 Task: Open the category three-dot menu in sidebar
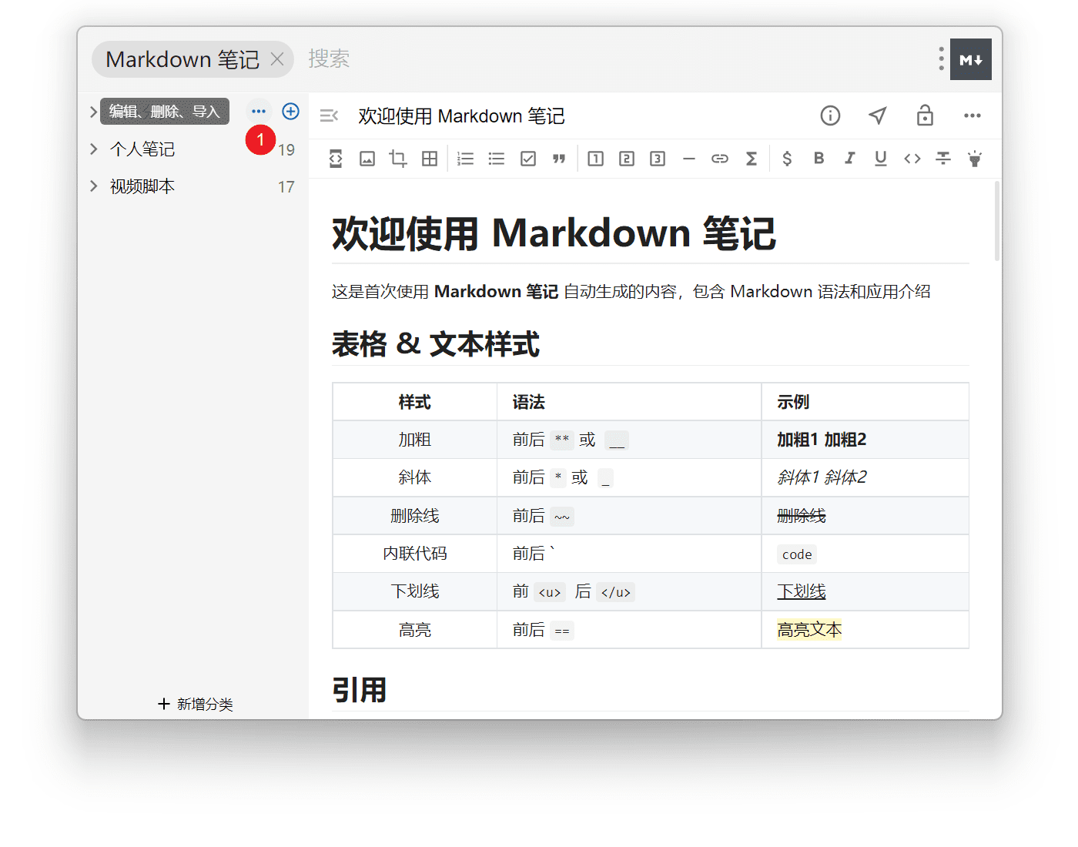(259, 112)
